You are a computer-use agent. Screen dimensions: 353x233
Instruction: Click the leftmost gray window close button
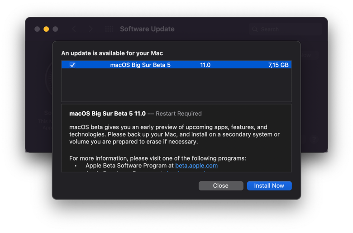pyautogui.click(x=37, y=29)
